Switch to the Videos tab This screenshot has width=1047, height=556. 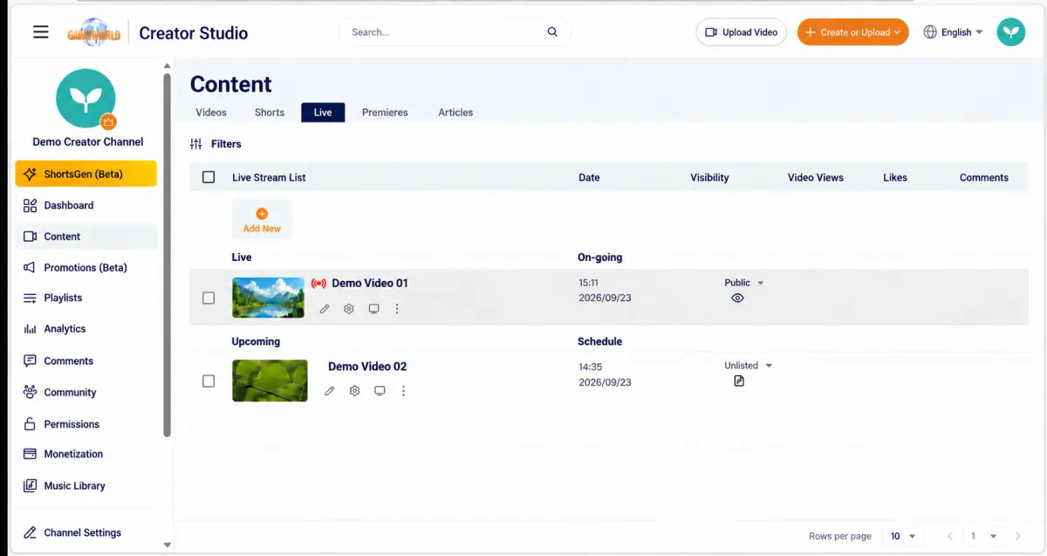click(x=211, y=113)
